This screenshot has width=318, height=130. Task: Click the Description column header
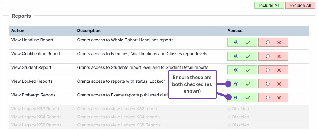(89, 31)
